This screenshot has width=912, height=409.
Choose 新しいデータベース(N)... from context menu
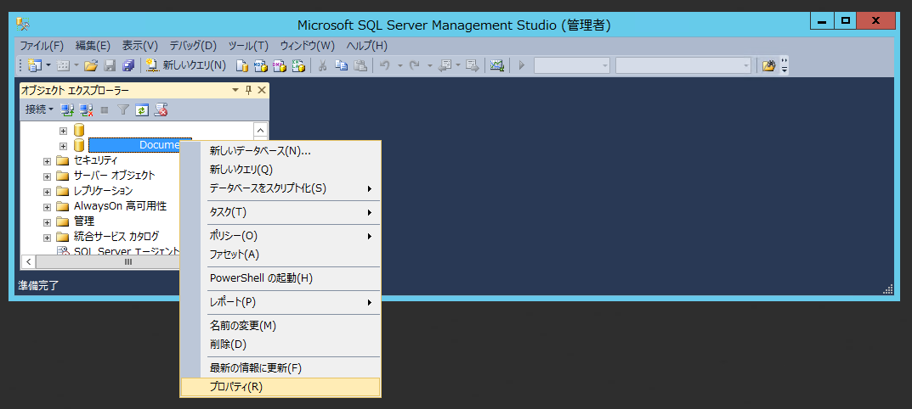pos(280,151)
